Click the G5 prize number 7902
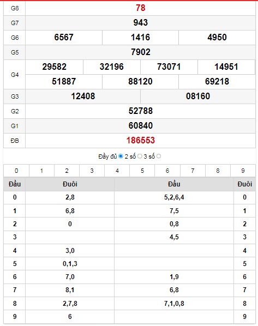Image resolution: width=258 pixels, height=326 pixels. [141, 52]
